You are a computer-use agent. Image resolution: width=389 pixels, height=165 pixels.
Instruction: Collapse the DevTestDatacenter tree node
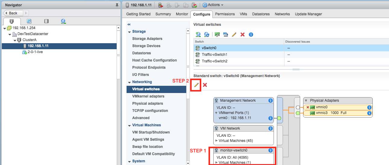click(x=10, y=34)
